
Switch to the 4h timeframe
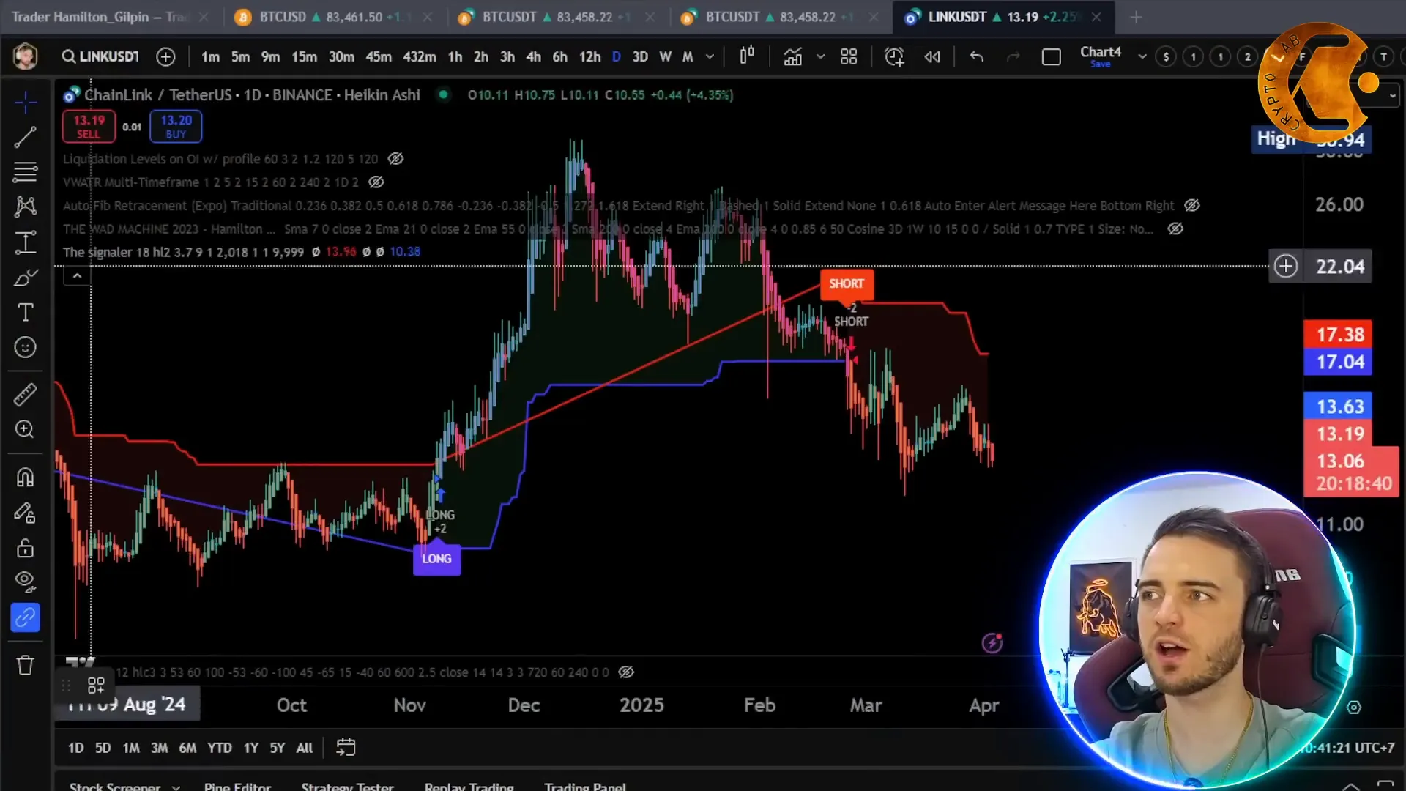[533, 56]
